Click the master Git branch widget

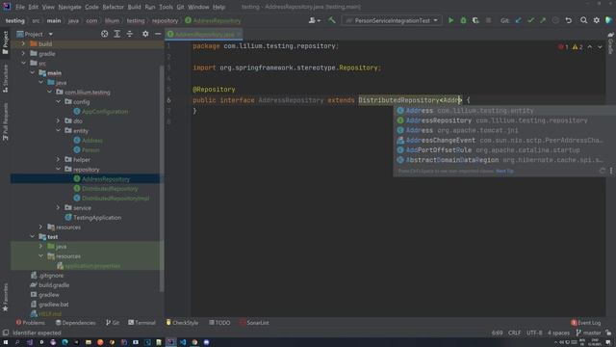coord(588,333)
